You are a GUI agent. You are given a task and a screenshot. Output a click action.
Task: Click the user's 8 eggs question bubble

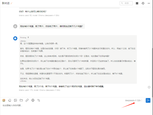(x=52, y=26)
